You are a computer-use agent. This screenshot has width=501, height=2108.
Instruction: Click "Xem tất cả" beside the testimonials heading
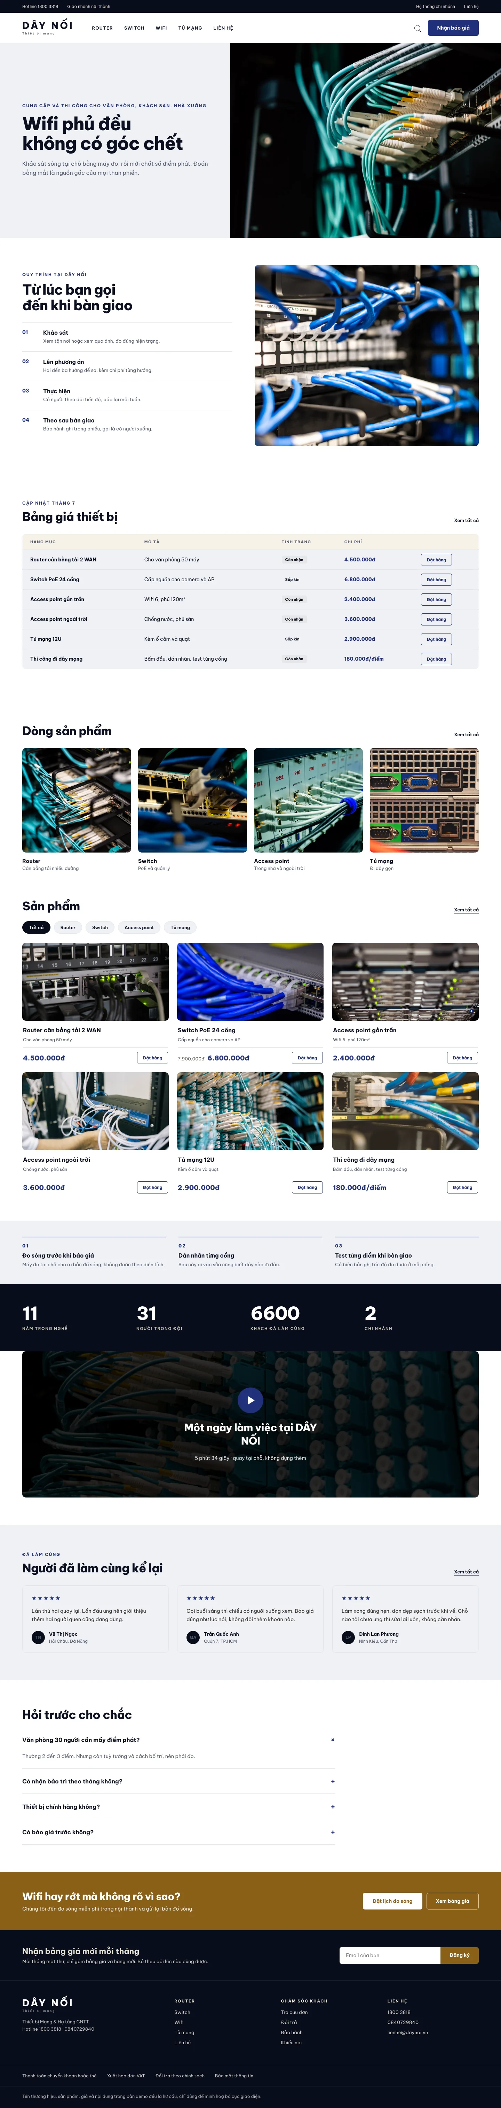point(467,1572)
